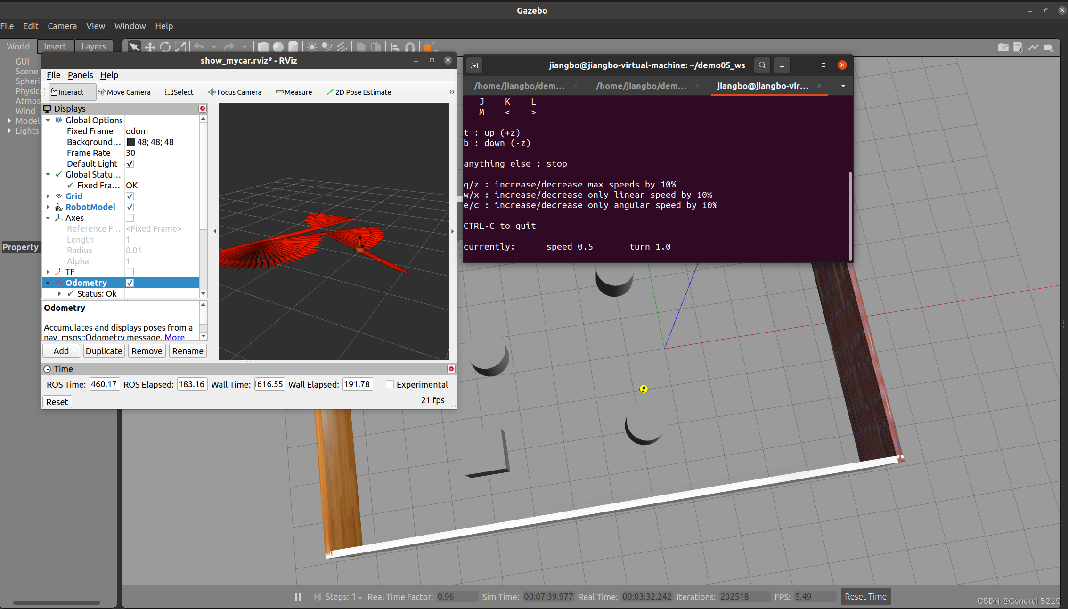Viewport: 1068px width, 609px height.
Task: Expand the RobotModel tree item
Action: pos(48,207)
